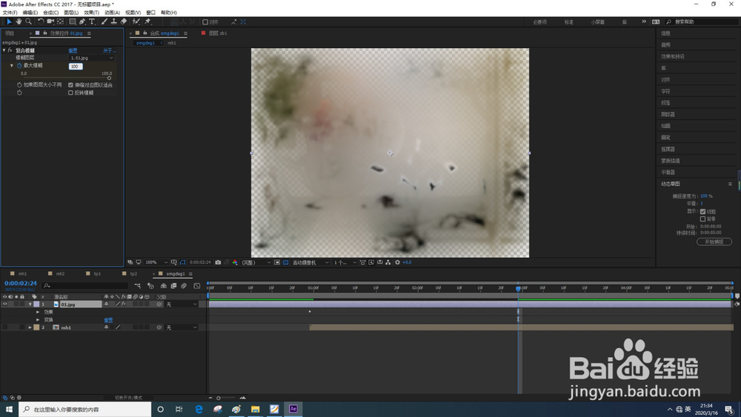Toggle the 最大模糊 stopwatch

tap(19, 66)
